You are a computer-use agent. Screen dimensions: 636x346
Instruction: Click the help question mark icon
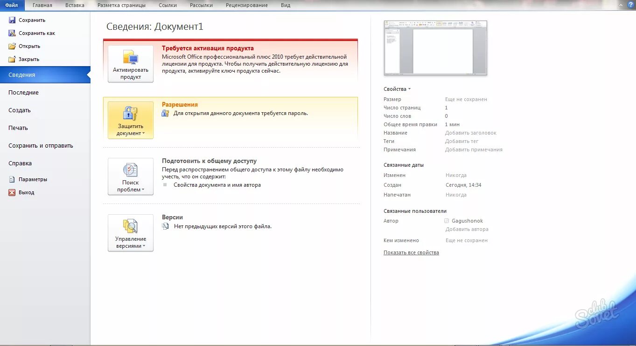coord(631,5)
